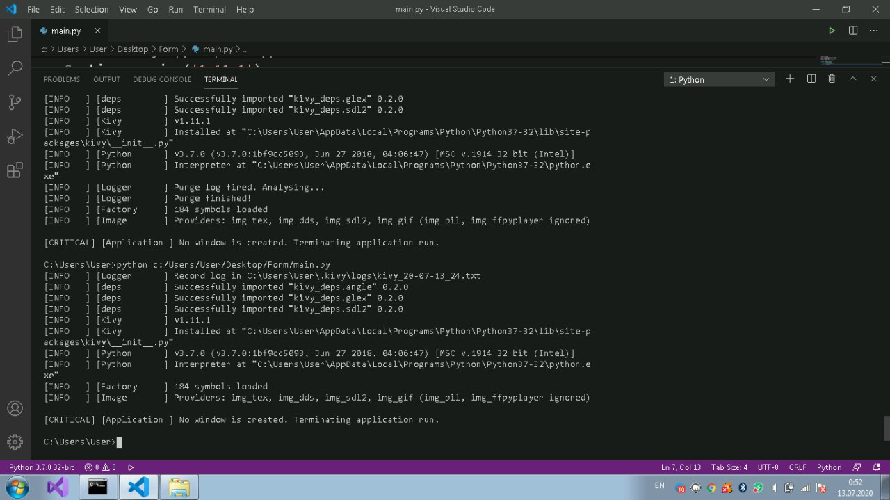890x500 pixels.
Task: Create a new terminal with plus icon
Action: 790,79
